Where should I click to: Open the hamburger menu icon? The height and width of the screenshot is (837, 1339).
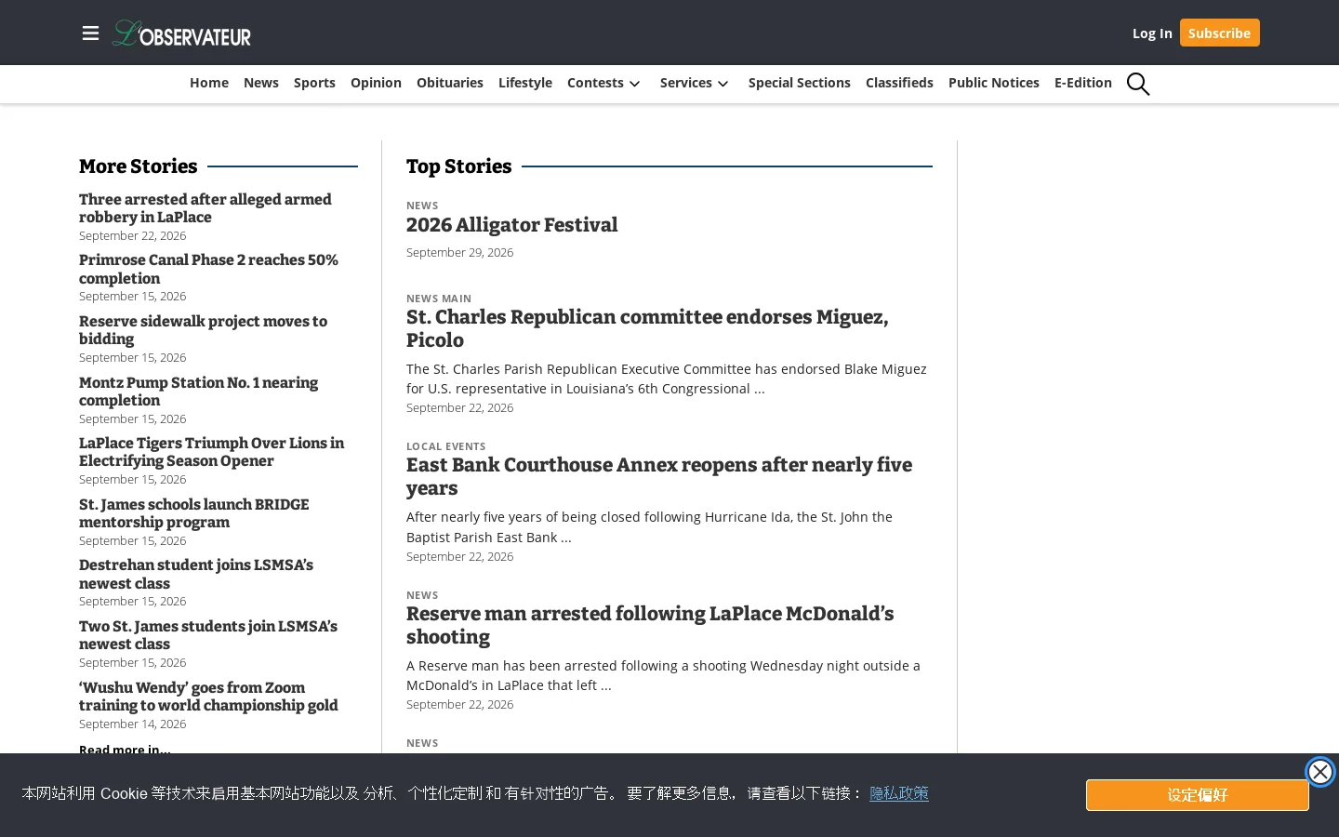(90, 33)
